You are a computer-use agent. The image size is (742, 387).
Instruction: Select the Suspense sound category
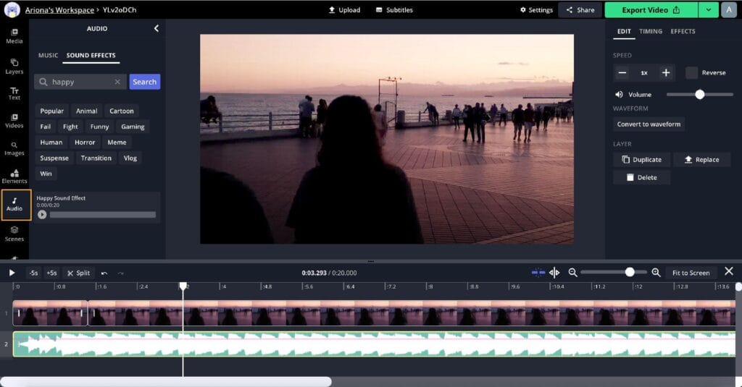54,158
